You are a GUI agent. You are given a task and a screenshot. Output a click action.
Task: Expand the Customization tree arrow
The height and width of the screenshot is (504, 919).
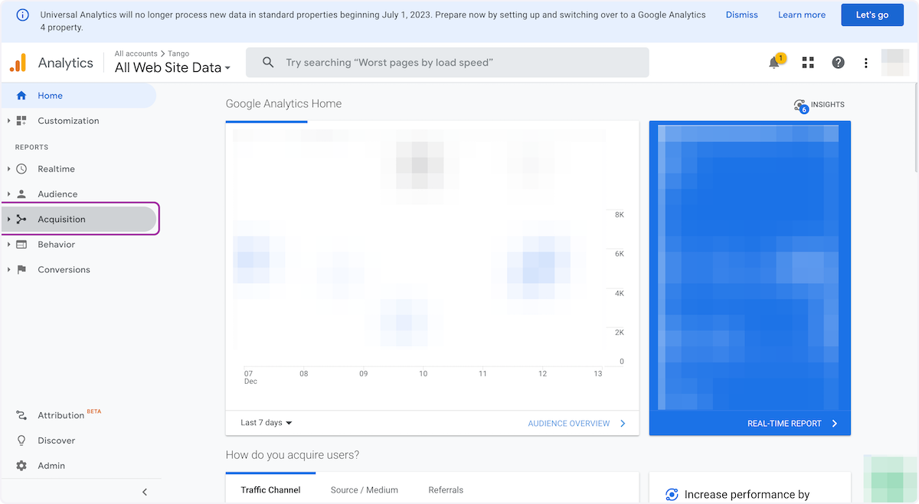pos(8,121)
